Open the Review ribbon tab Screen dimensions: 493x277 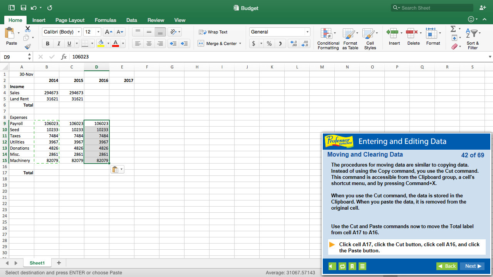click(x=156, y=20)
